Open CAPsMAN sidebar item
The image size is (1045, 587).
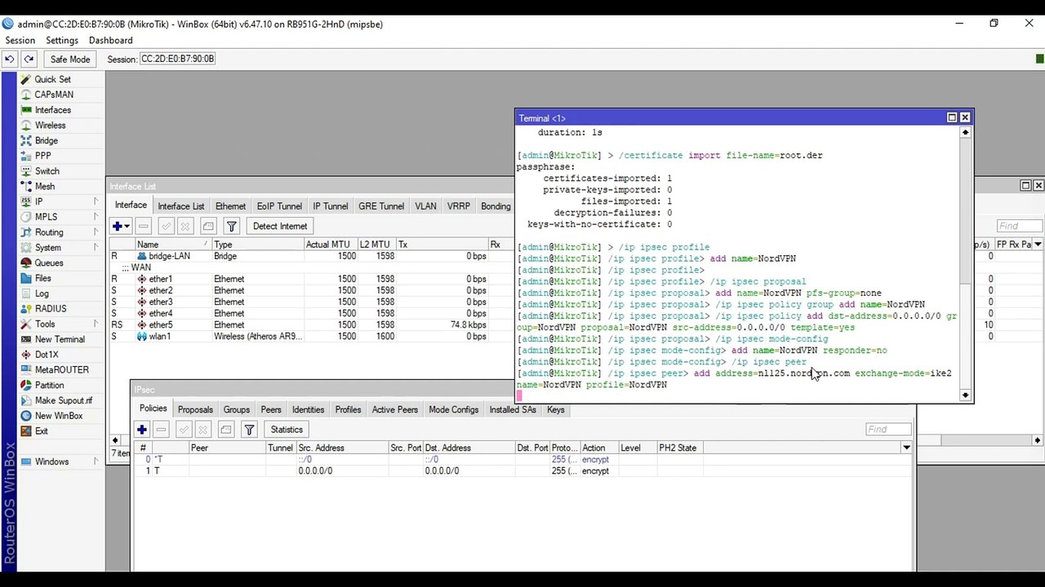pyautogui.click(x=54, y=95)
